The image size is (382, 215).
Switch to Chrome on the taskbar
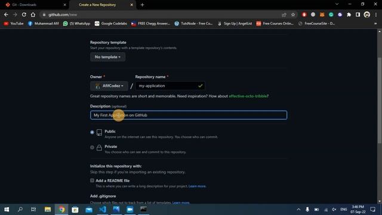point(61,210)
